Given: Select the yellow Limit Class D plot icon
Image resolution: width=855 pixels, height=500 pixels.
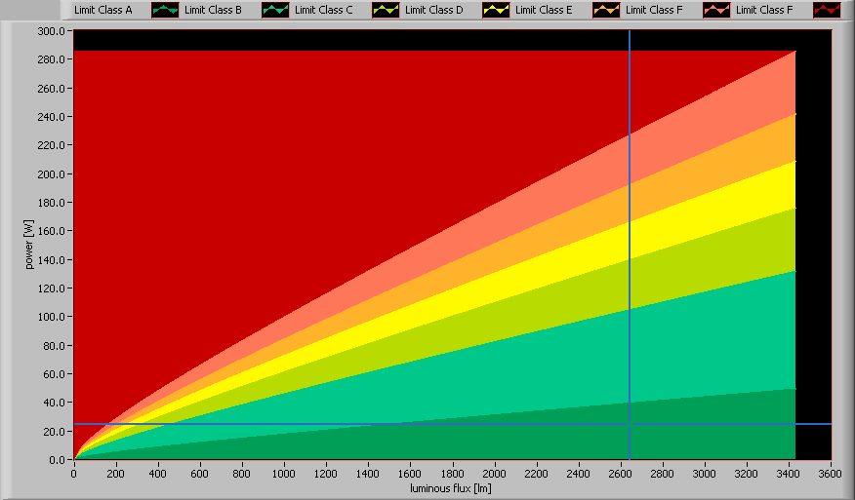Looking at the screenshot, I should (x=497, y=10).
